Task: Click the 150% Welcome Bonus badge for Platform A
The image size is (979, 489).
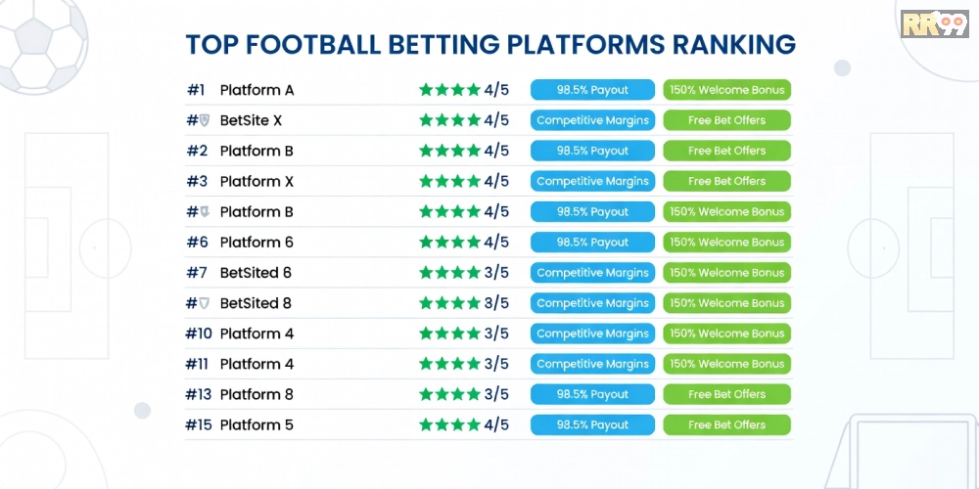Action: point(726,90)
